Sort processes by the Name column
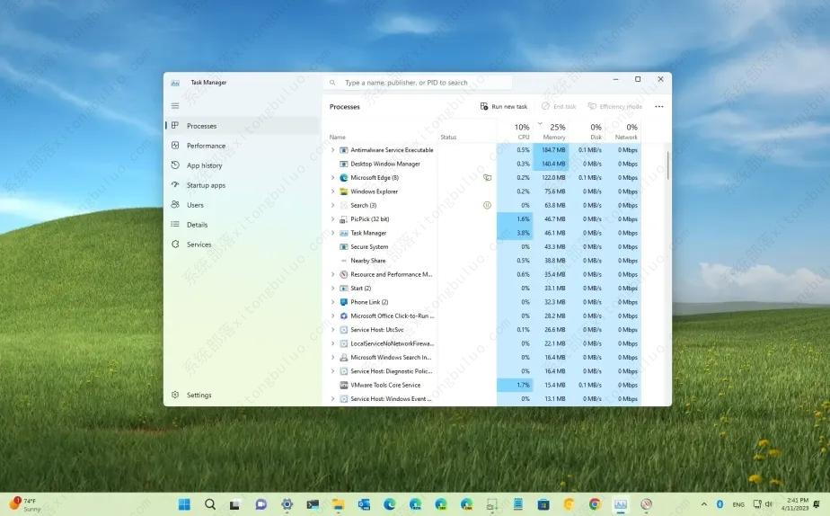 [337, 138]
